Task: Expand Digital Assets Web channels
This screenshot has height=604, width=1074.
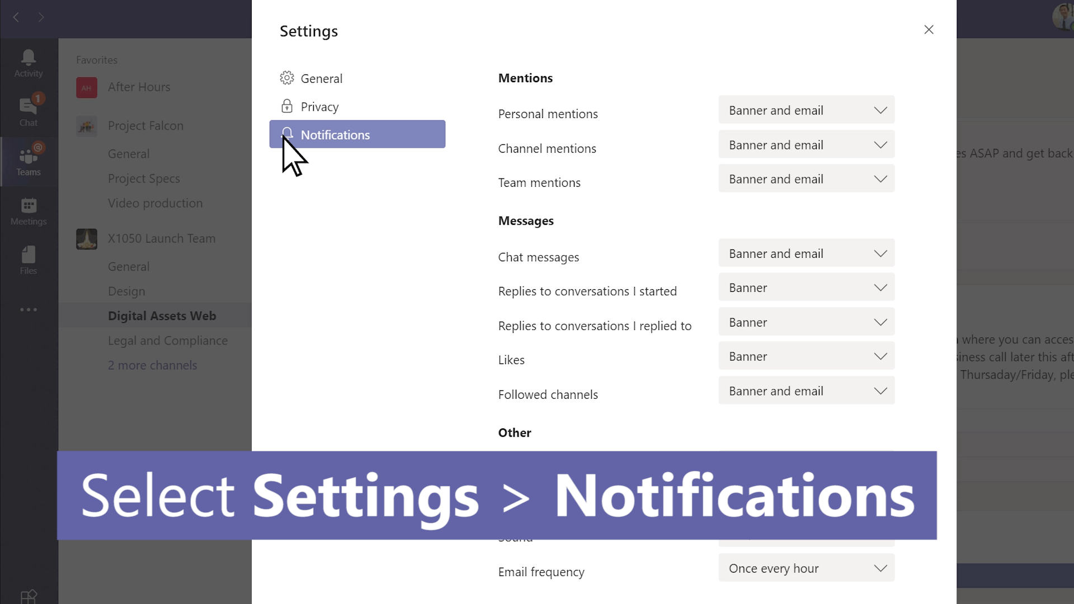Action: click(x=153, y=364)
